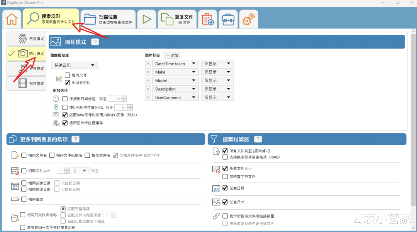Open the file removal trash icon
Viewport: 417px width, 232px height.
click(x=207, y=19)
